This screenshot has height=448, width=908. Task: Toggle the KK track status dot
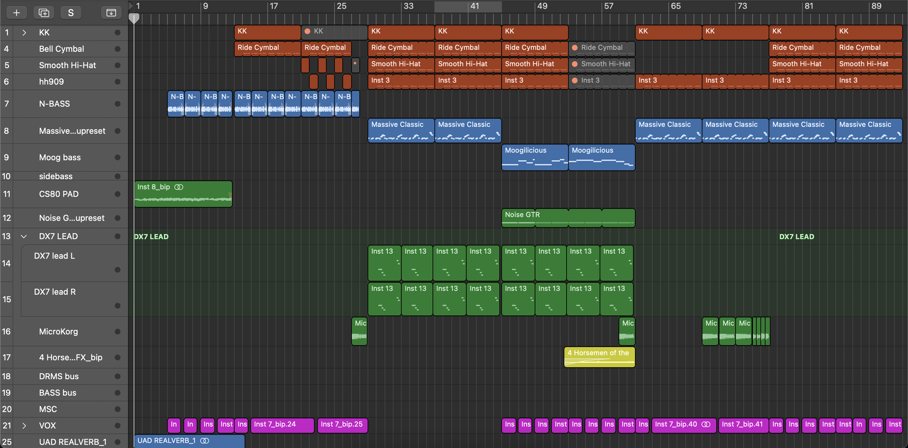117,32
